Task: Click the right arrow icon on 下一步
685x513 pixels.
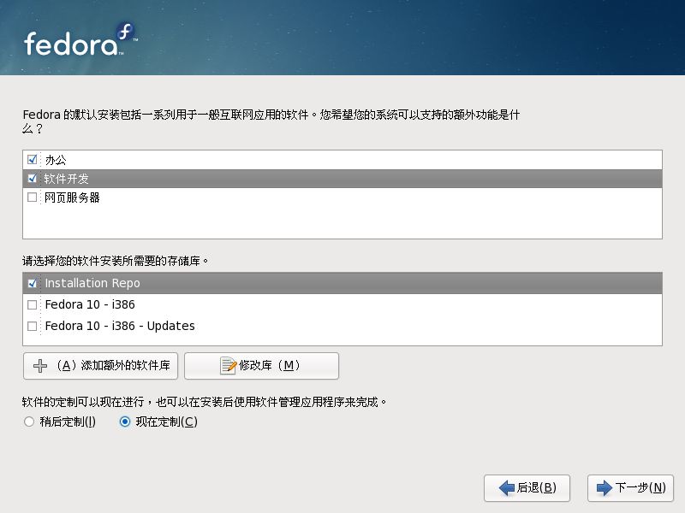Action: (605, 487)
